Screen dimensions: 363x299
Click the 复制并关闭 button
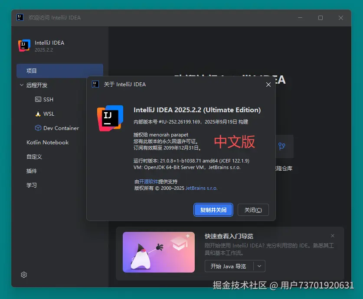213,210
